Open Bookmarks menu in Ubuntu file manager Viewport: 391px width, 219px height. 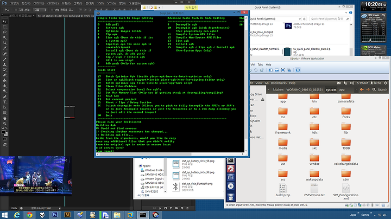pos(279,83)
